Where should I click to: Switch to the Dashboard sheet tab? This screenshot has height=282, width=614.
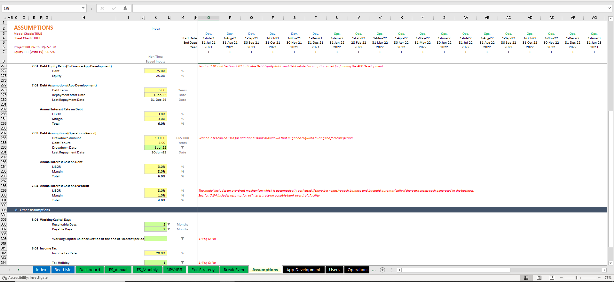click(90, 270)
